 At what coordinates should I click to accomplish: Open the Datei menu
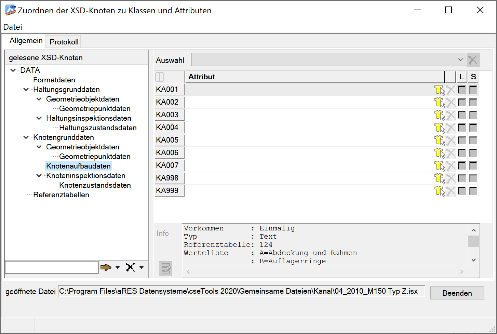13,27
